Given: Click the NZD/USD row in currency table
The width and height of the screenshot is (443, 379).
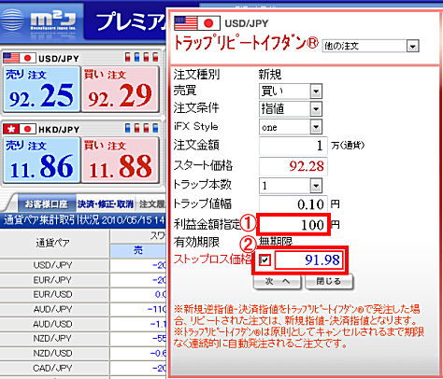Looking at the screenshot, I should [x=83, y=353].
